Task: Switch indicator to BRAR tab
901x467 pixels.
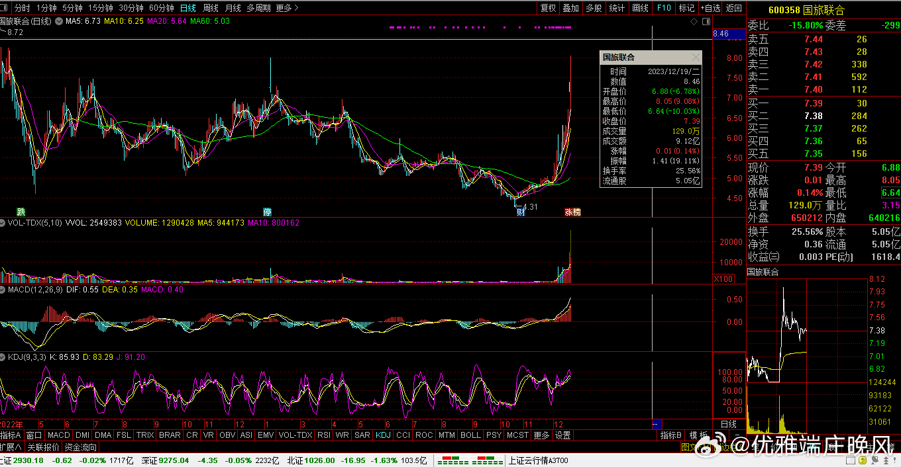Action: tap(170, 435)
